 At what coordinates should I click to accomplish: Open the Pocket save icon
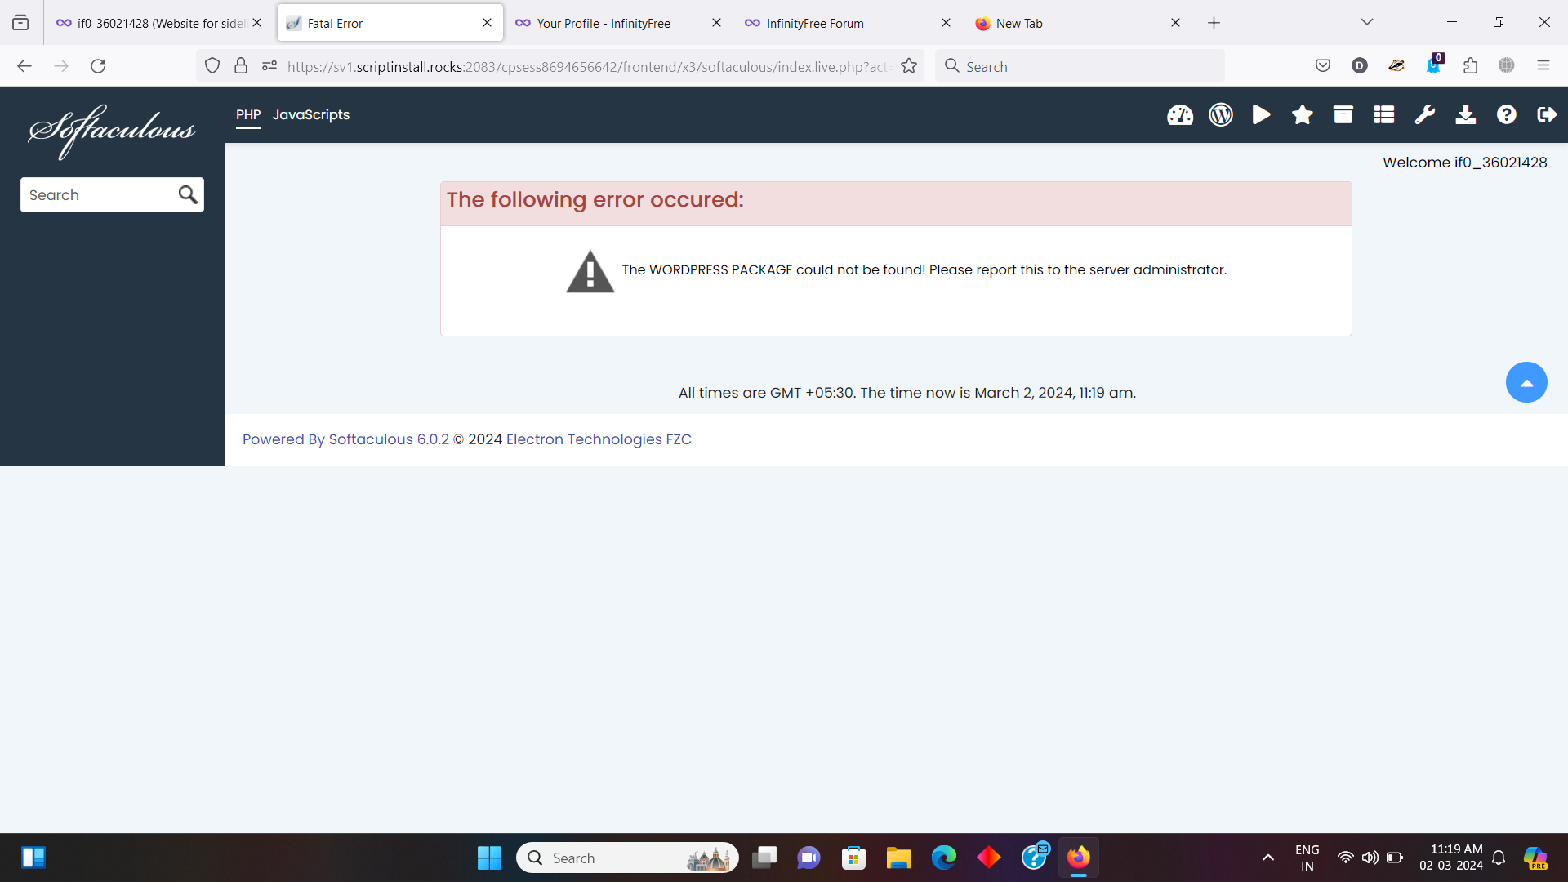pyautogui.click(x=1323, y=66)
